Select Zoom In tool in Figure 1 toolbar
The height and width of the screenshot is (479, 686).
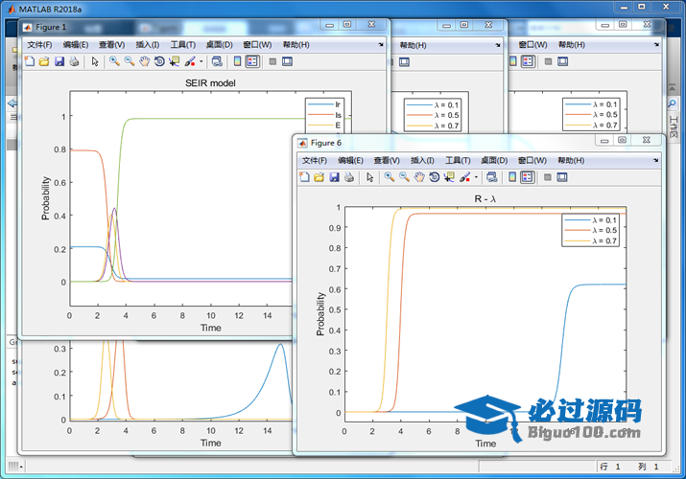[x=114, y=61]
